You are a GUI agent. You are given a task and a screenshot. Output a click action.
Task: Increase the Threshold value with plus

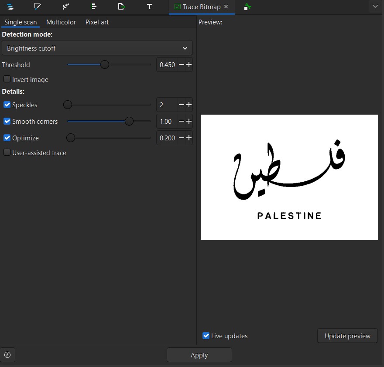click(x=189, y=65)
